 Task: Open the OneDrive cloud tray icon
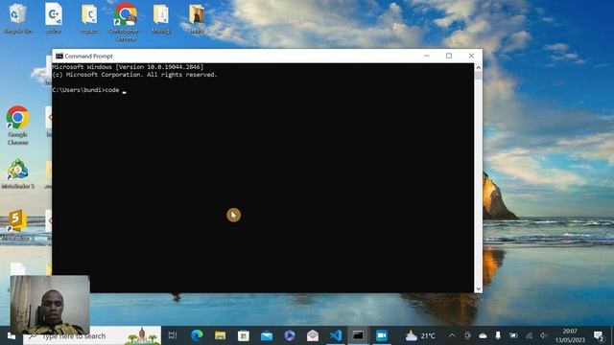(483, 335)
